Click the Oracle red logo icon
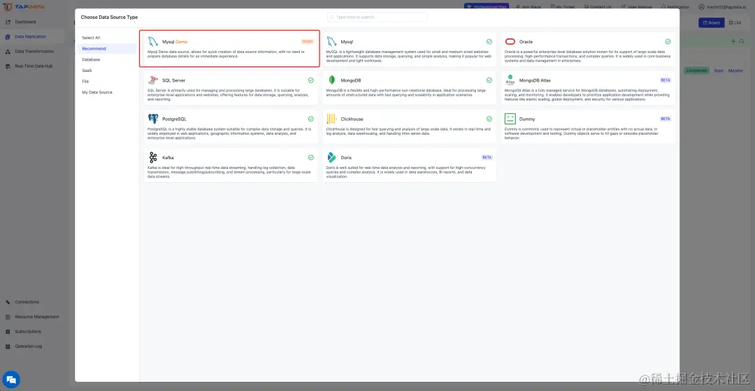This screenshot has height=391, width=755. (510, 42)
